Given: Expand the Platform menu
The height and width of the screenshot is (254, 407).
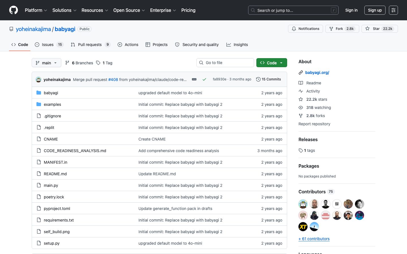Looking at the screenshot, I should (x=36, y=10).
